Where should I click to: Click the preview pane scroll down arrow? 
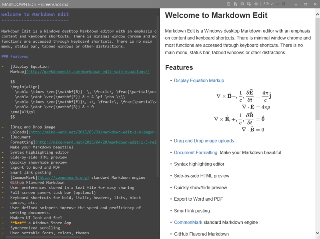pyautogui.click(x=317, y=233)
